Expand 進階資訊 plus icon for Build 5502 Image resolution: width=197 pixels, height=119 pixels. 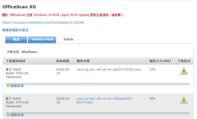click(8, 86)
